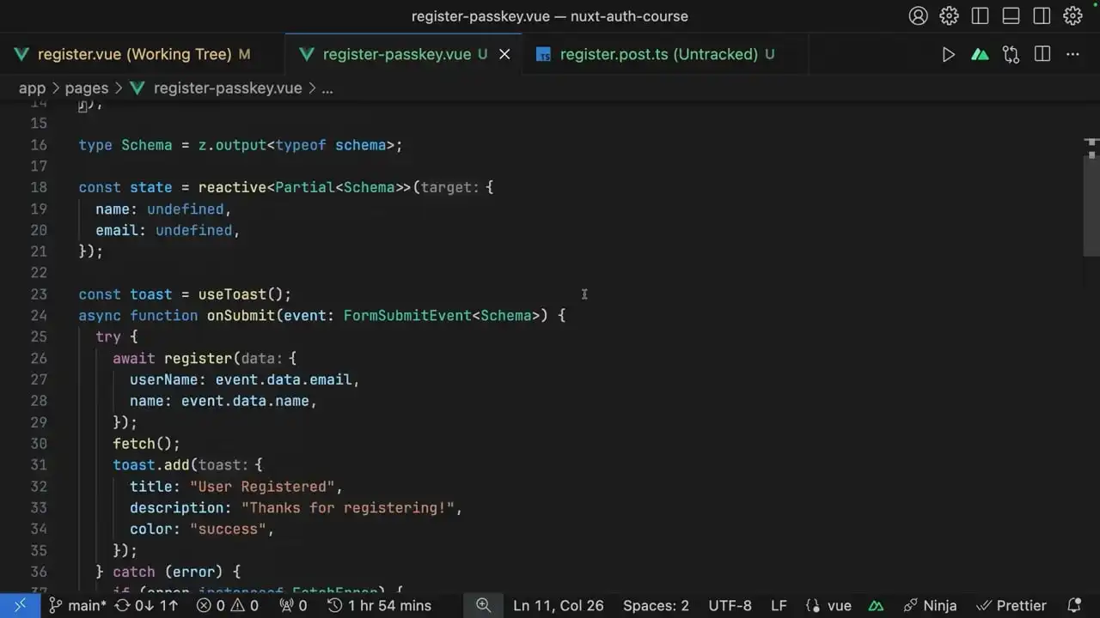Click 'type Schema' declaration on line 16
1100x618 pixels.
pyautogui.click(x=125, y=145)
